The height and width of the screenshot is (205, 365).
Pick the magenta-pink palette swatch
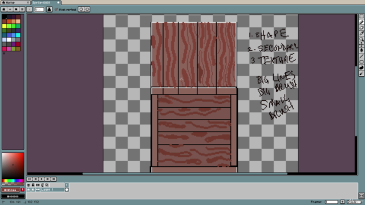(x=9, y=48)
